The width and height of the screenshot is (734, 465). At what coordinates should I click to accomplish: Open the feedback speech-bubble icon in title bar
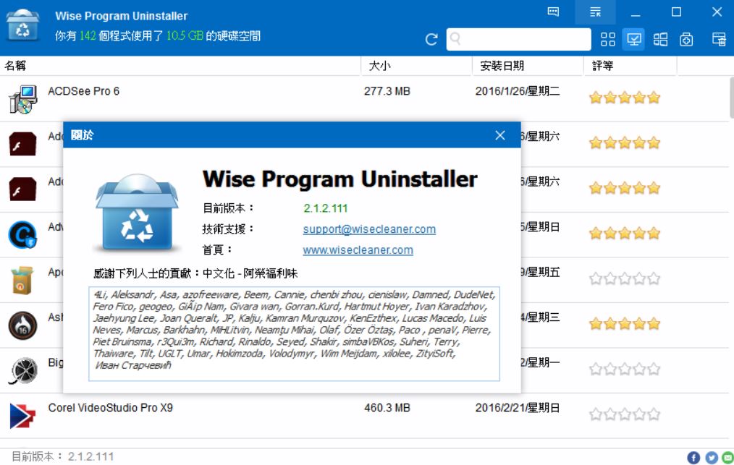click(553, 12)
